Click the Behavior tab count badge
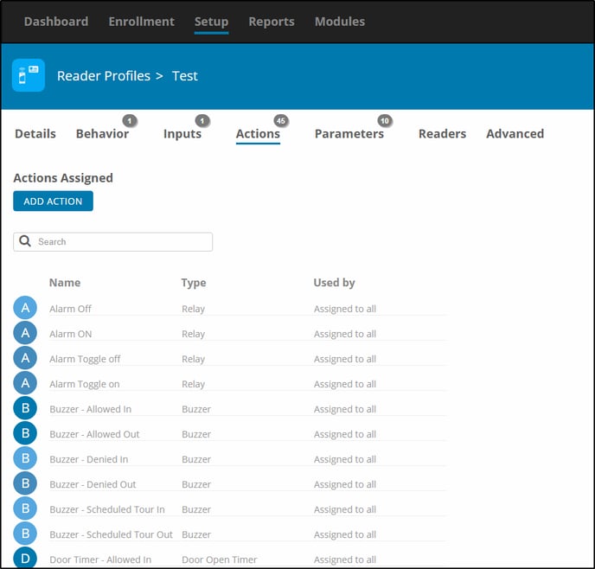The height and width of the screenshot is (569, 595). pos(130,121)
